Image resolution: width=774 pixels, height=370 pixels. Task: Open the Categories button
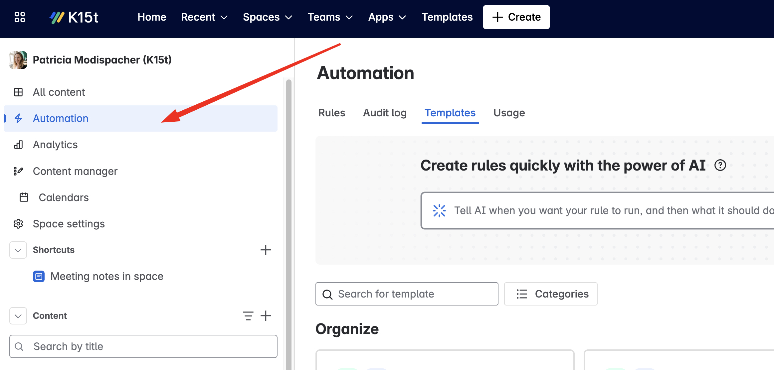coord(551,294)
